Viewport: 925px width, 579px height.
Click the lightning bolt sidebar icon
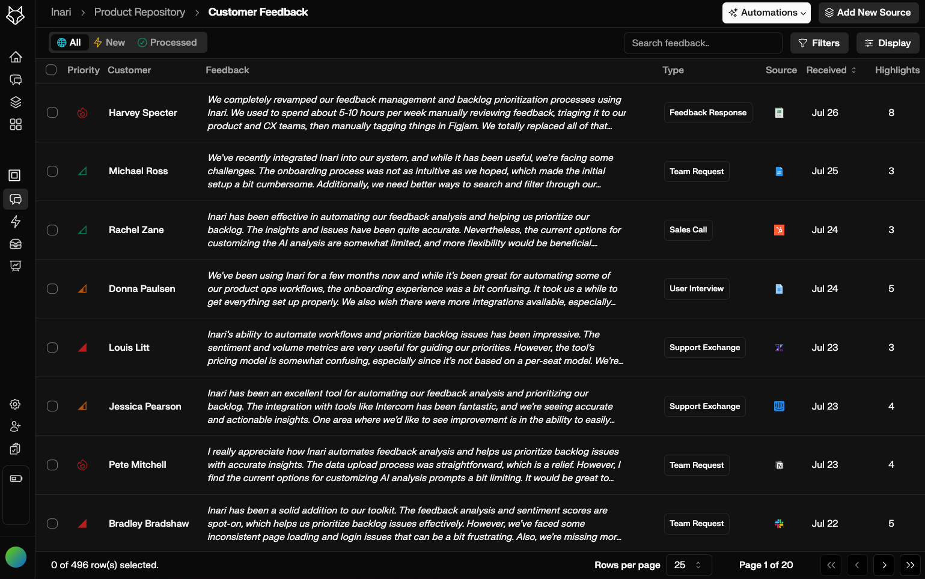(16, 222)
